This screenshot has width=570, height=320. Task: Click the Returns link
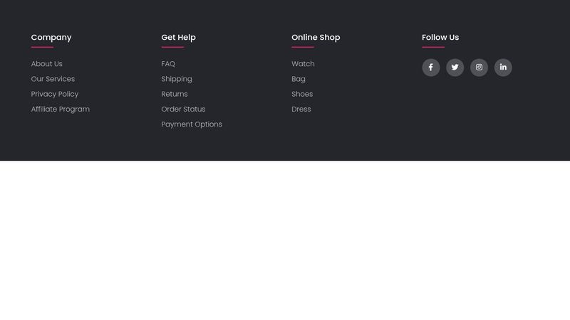point(175,94)
